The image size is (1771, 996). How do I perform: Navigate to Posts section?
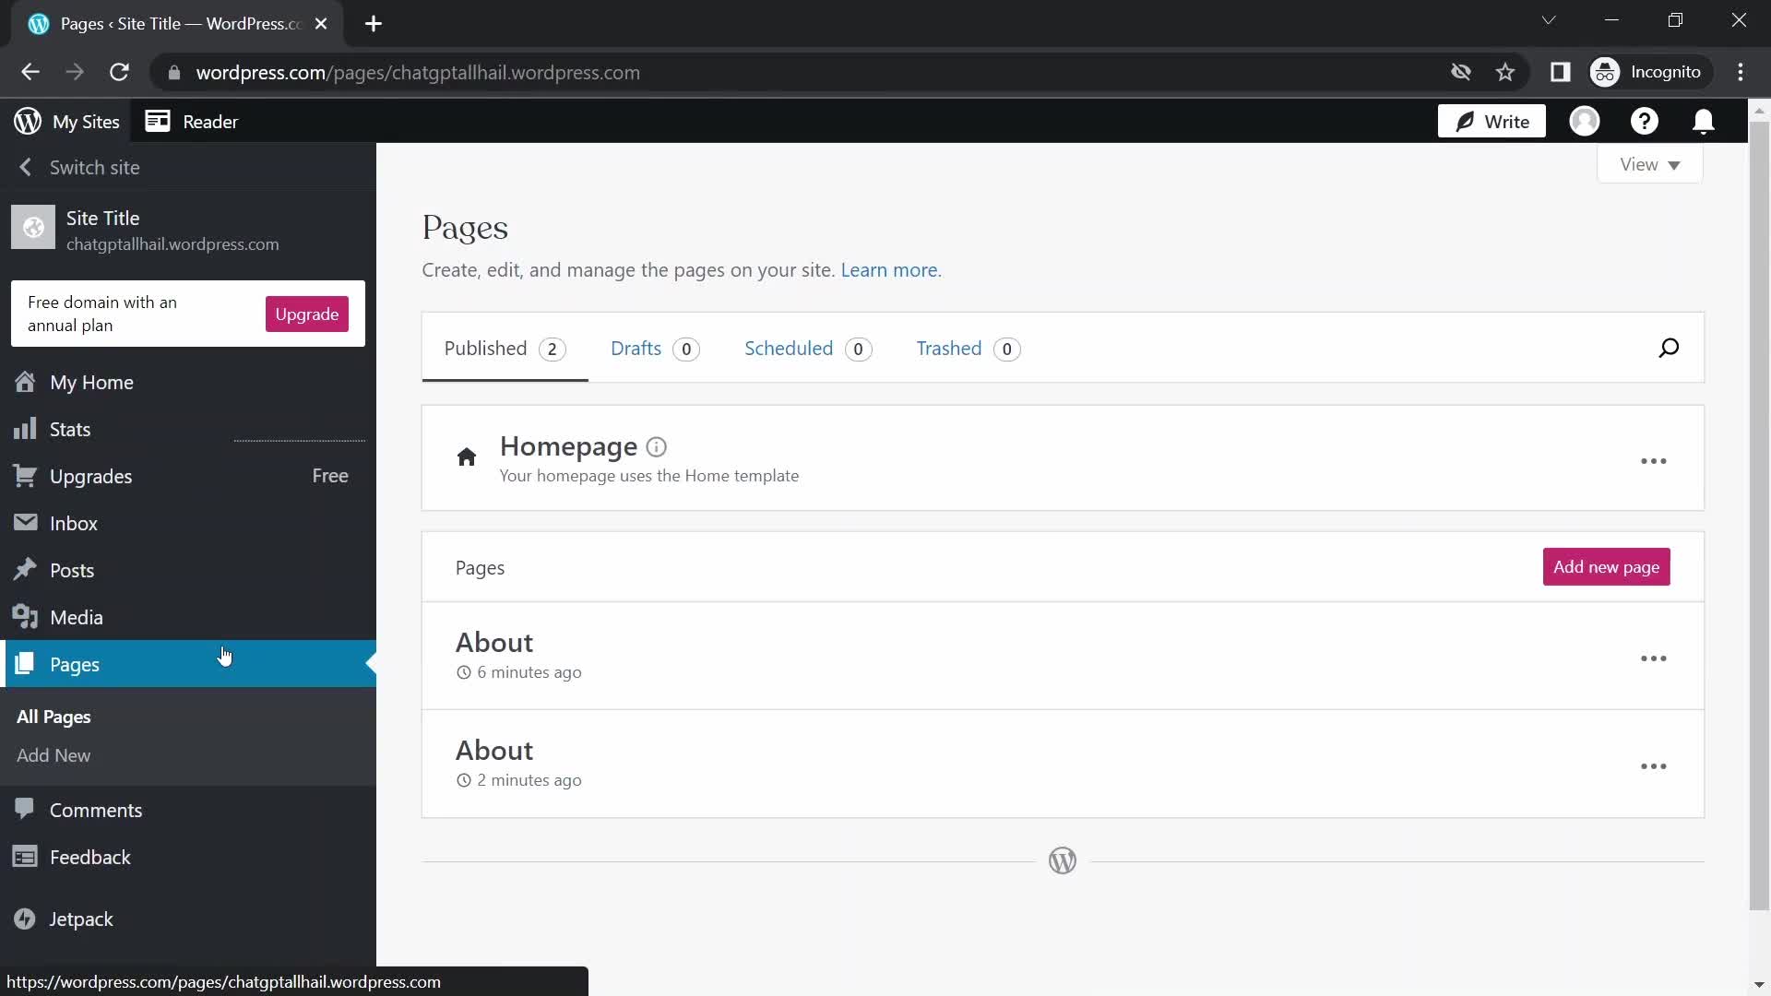click(x=72, y=569)
